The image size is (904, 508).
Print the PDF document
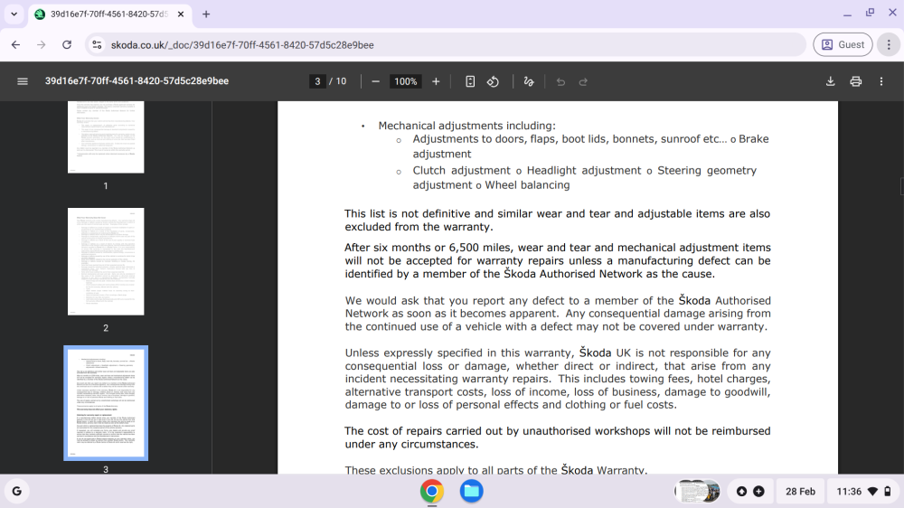pyautogui.click(x=855, y=81)
